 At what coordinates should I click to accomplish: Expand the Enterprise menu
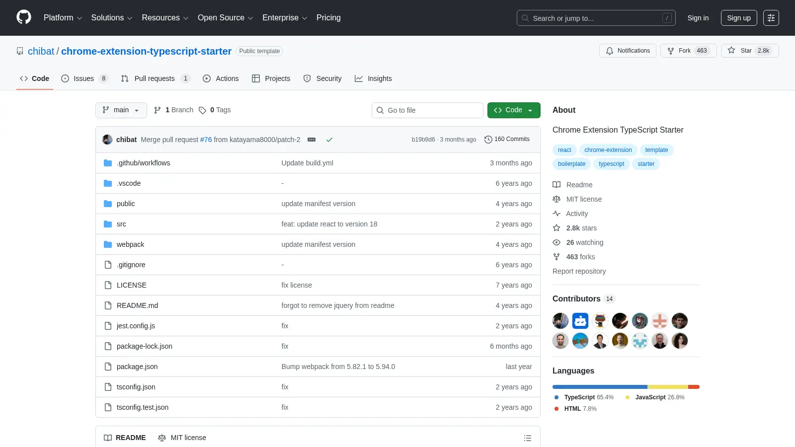pyautogui.click(x=285, y=18)
